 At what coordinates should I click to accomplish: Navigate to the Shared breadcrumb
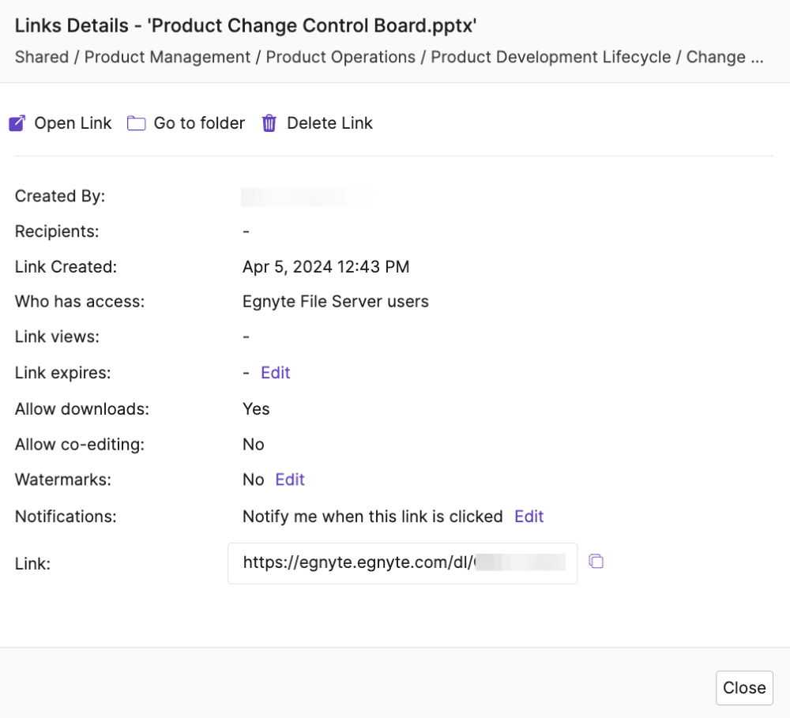point(42,57)
